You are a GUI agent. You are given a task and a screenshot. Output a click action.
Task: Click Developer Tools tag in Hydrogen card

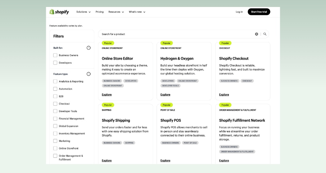point(170,86)
